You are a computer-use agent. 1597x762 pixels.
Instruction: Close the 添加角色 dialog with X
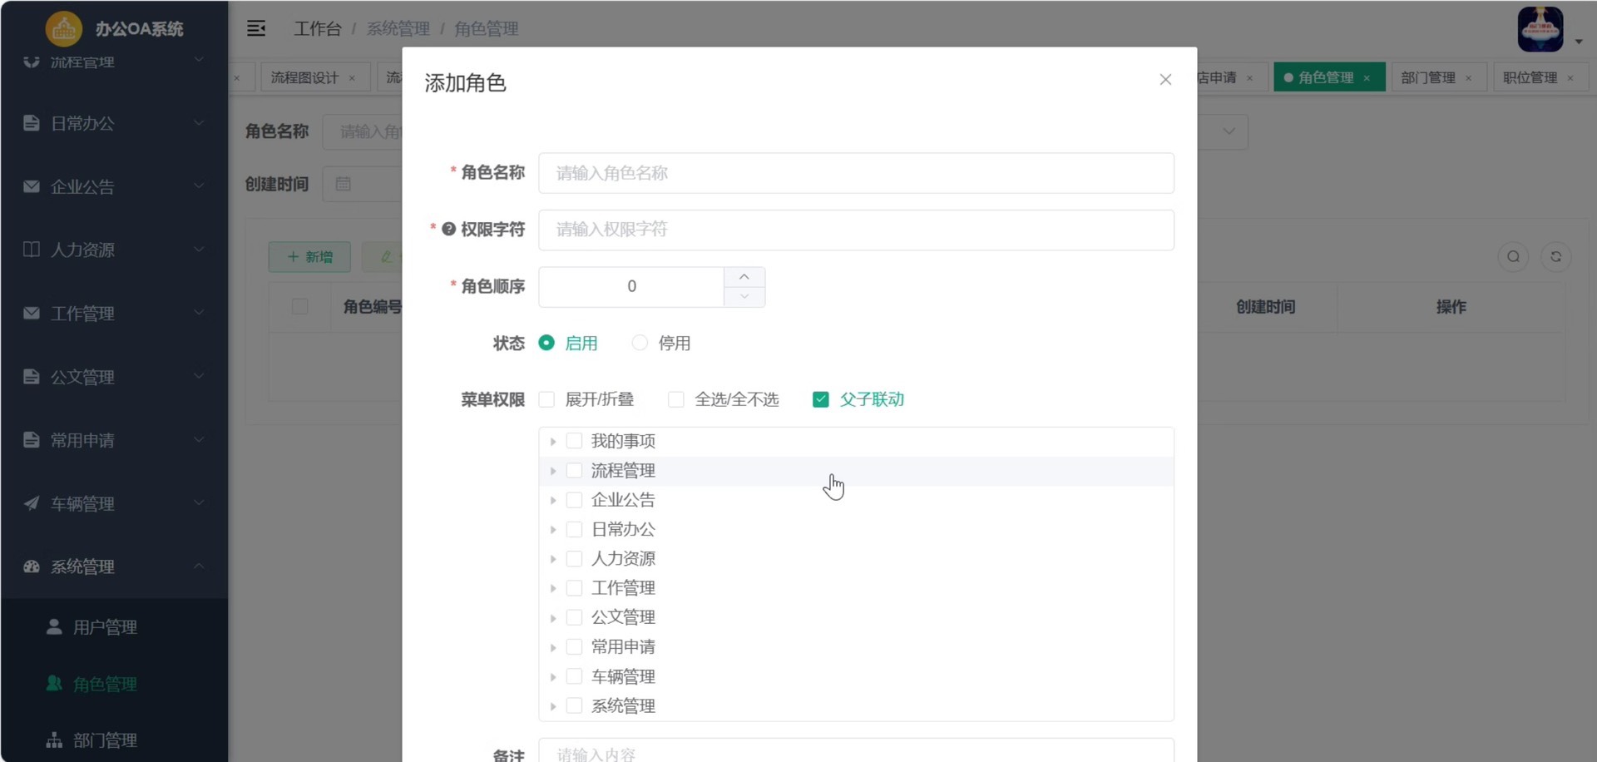click(x=1165, y=80)
